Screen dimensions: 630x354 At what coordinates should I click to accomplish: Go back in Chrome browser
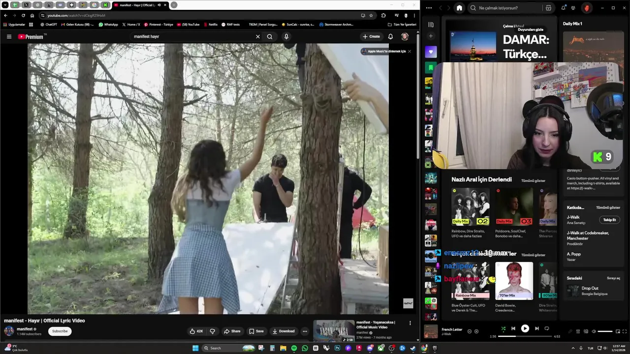(5, 15)
